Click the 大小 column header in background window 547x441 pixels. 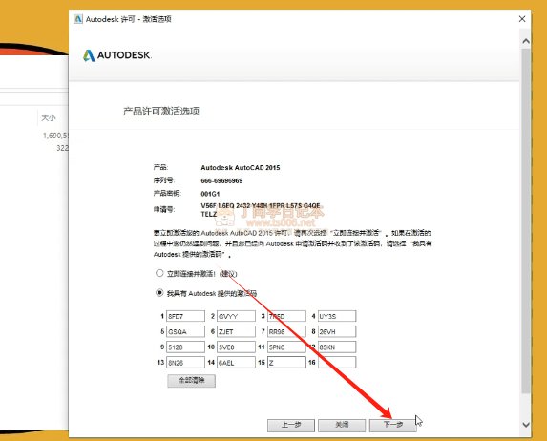(49, 118)
